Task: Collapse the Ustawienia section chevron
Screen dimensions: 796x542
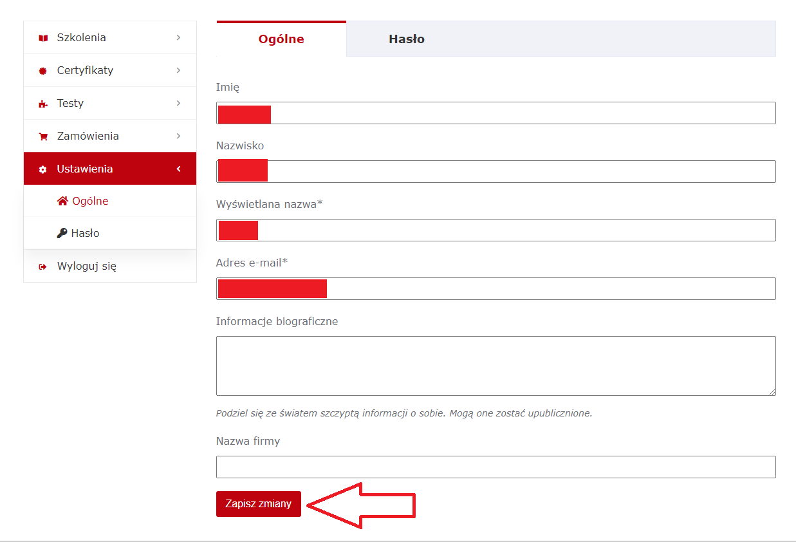Action: pos(178,169)
